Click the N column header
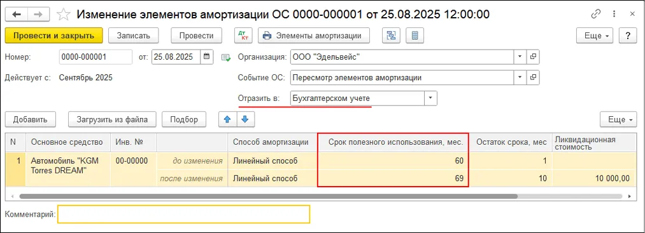Image resolution: width=645 pixels, height=233 pixels. click(x=16, y=142)
